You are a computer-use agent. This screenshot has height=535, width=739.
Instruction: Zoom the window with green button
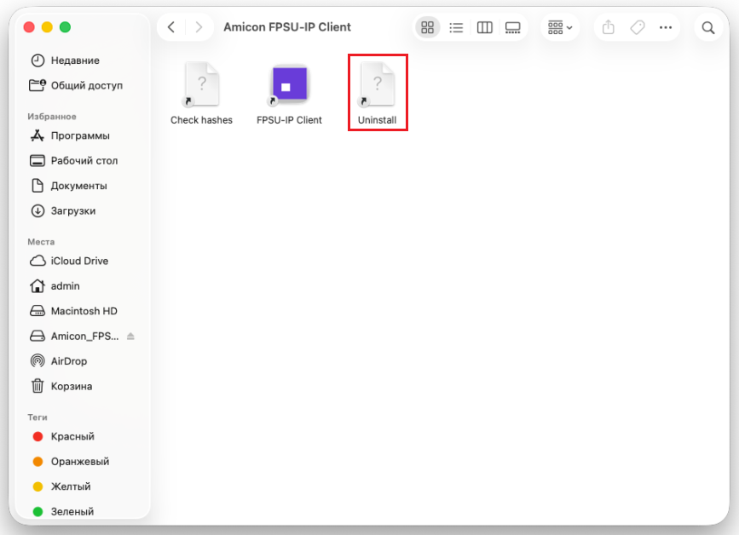pos(65,27)
